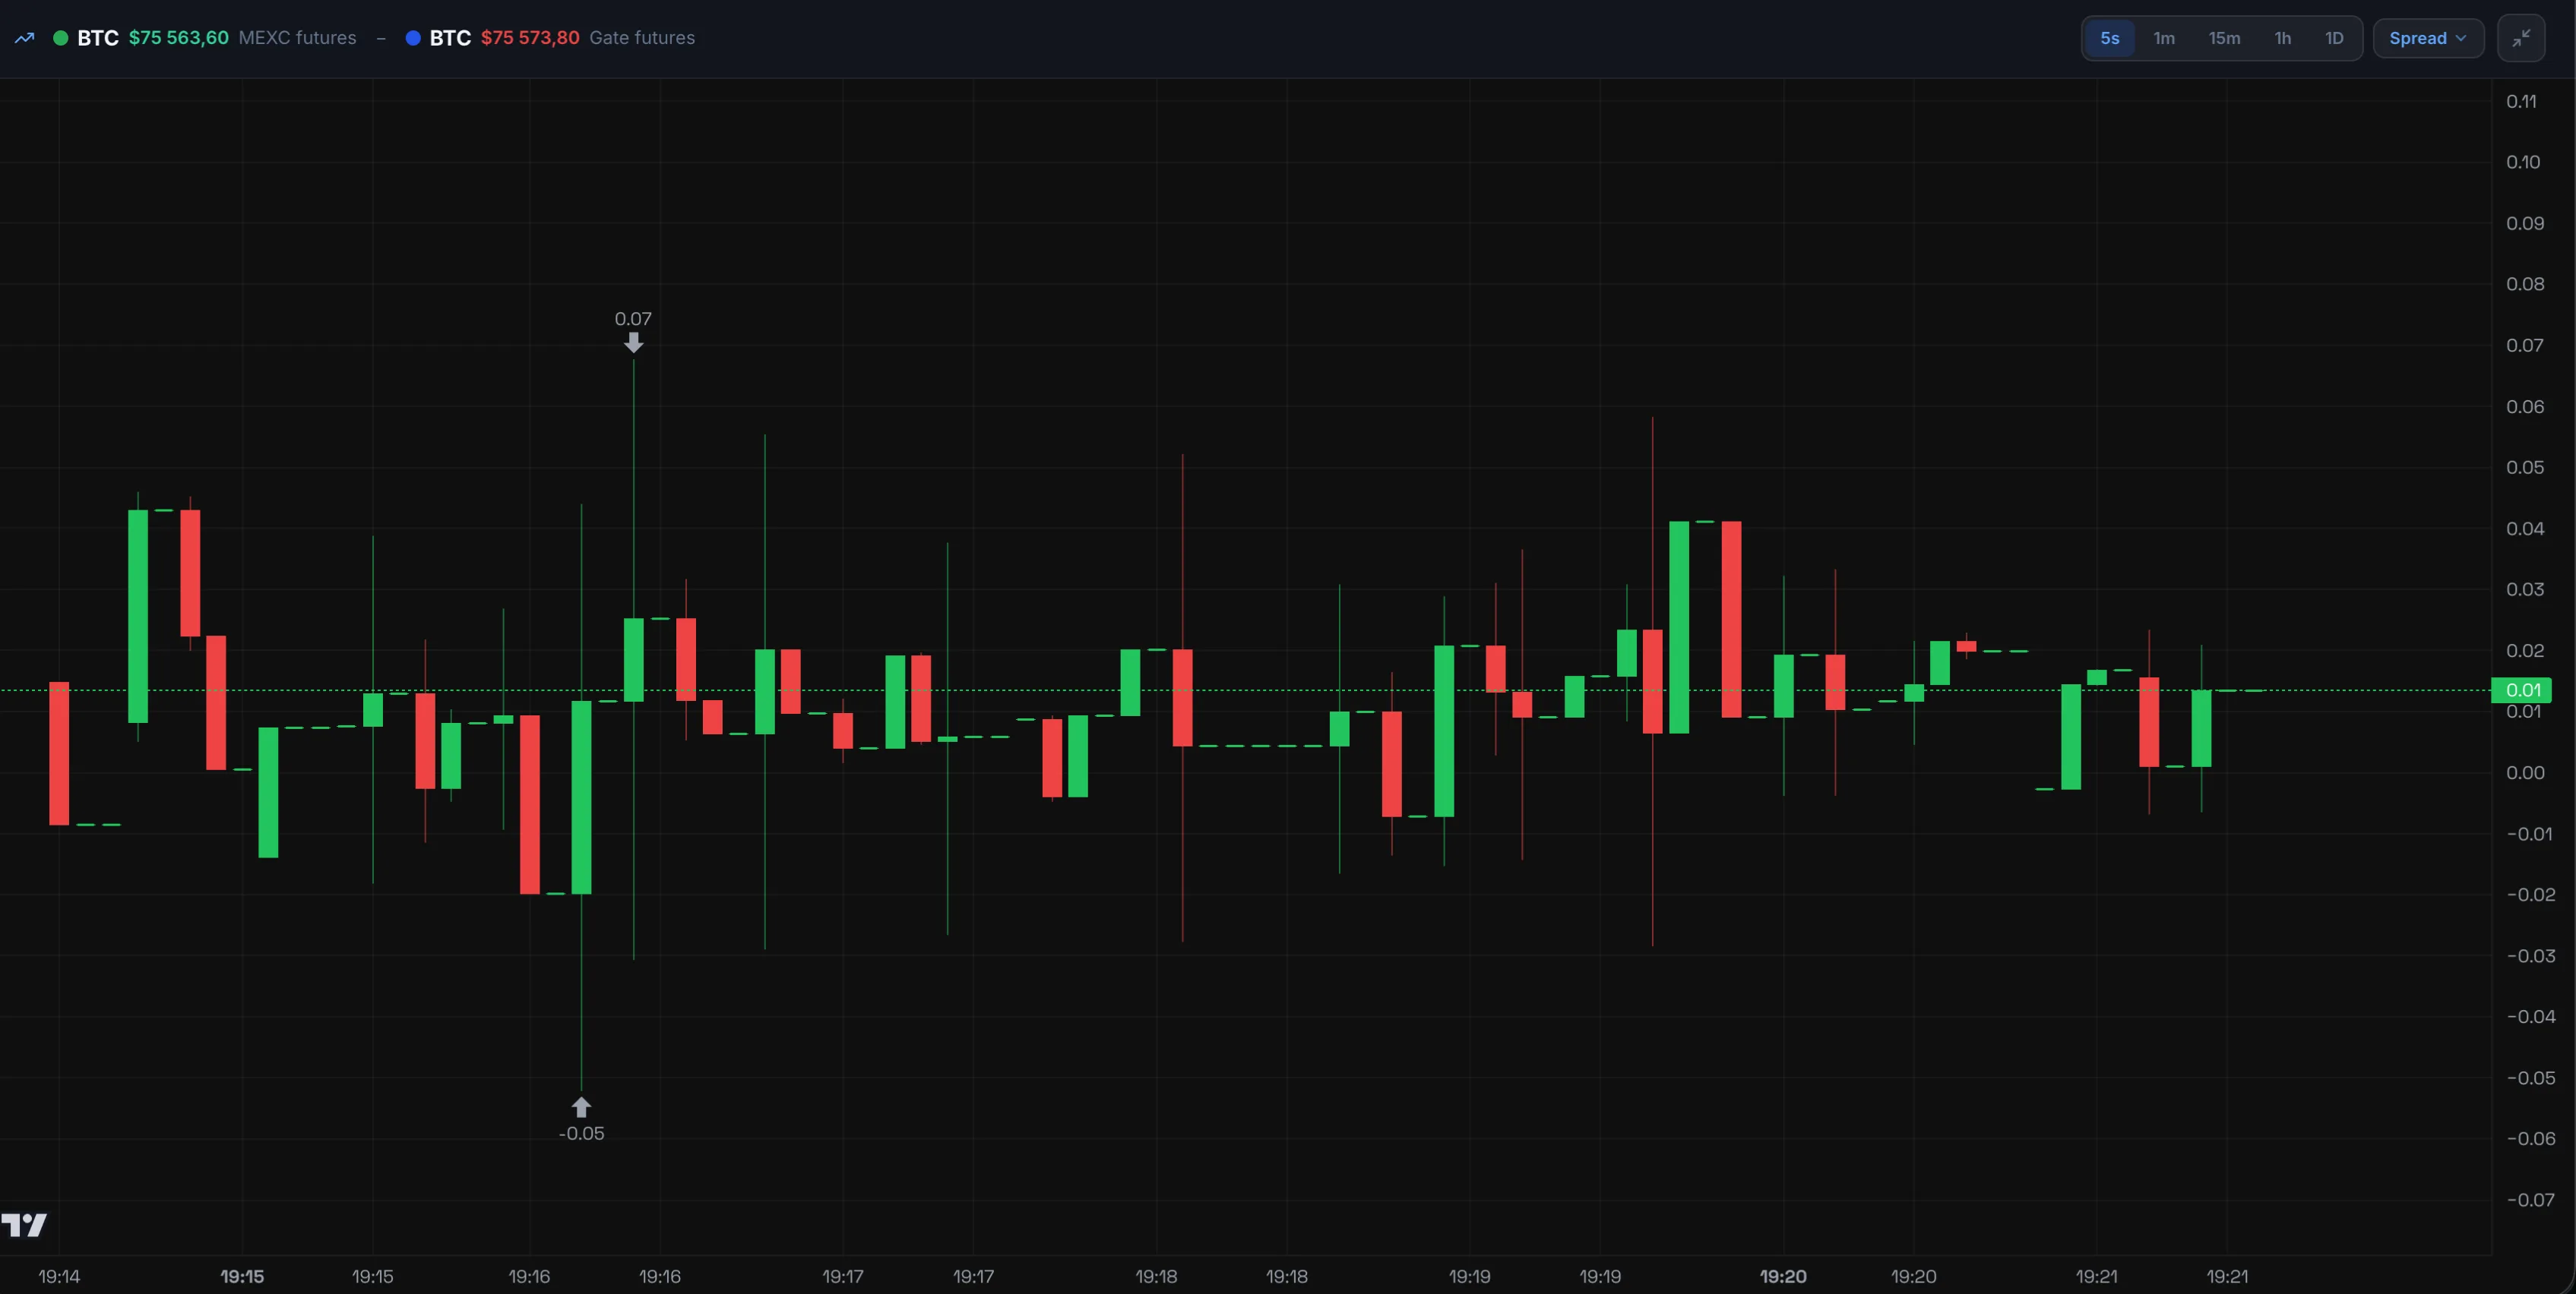Click the bold 19:20 time axis label
The height and width of the screenshot is (1294, 2576).
1783,1276
